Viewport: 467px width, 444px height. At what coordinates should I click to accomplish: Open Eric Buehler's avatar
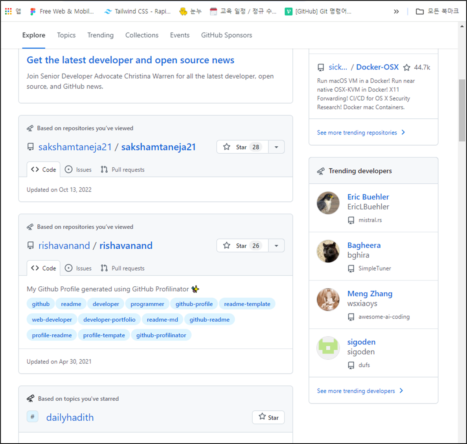click(x=328, y=203)
